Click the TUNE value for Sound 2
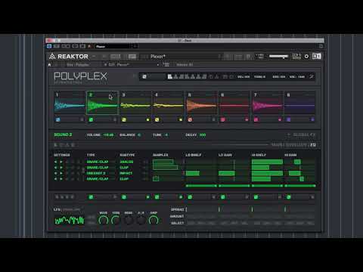 tap(166, 135)
